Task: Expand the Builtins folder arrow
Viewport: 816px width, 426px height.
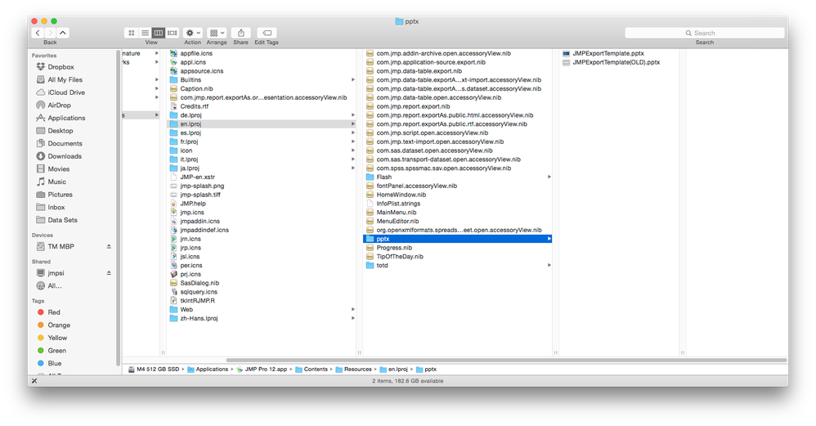Action: (x=353, y=79)
